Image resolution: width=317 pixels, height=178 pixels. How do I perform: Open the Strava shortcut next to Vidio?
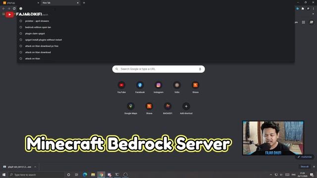195,87
